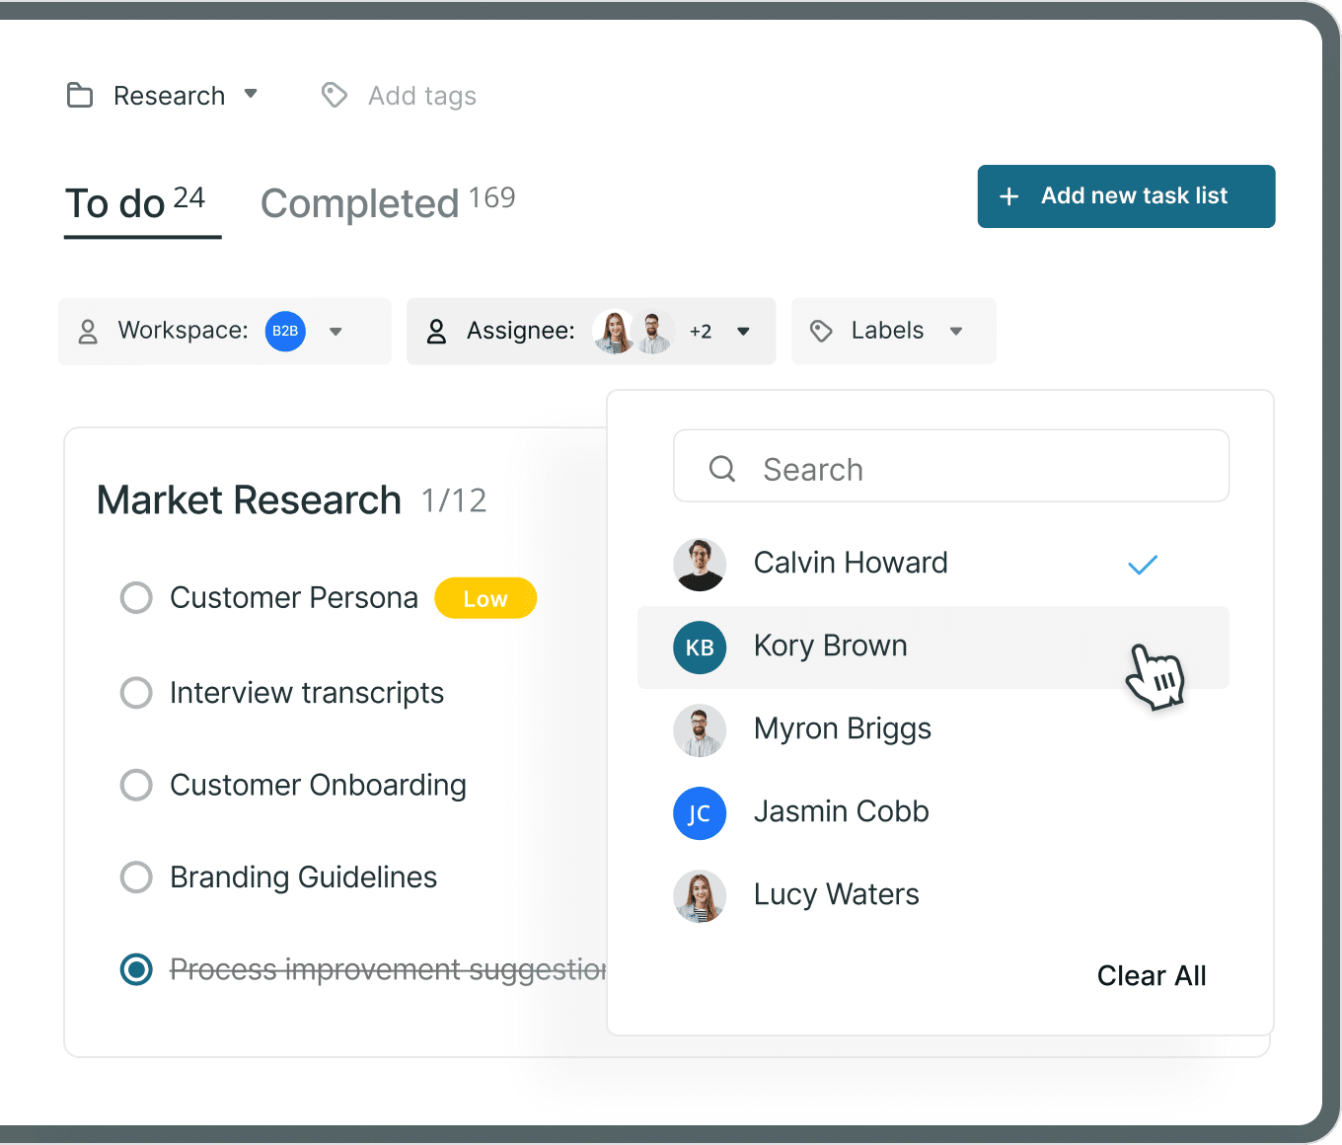Click the search magnifier icon

[x=722, y=469]
